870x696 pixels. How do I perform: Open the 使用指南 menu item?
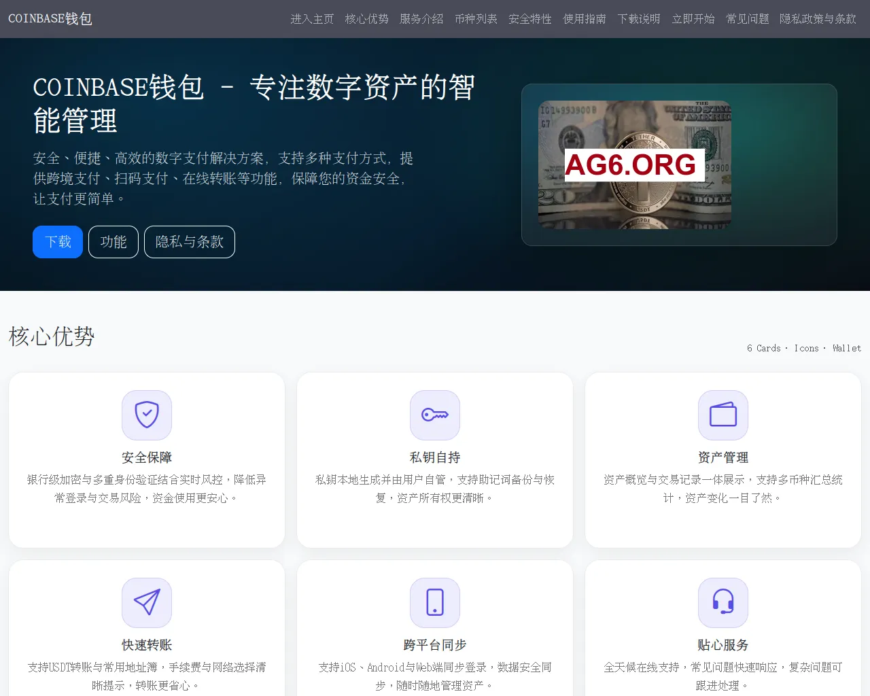(585, 19)
